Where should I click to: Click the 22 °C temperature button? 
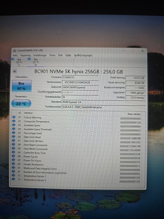click(21, 104)
